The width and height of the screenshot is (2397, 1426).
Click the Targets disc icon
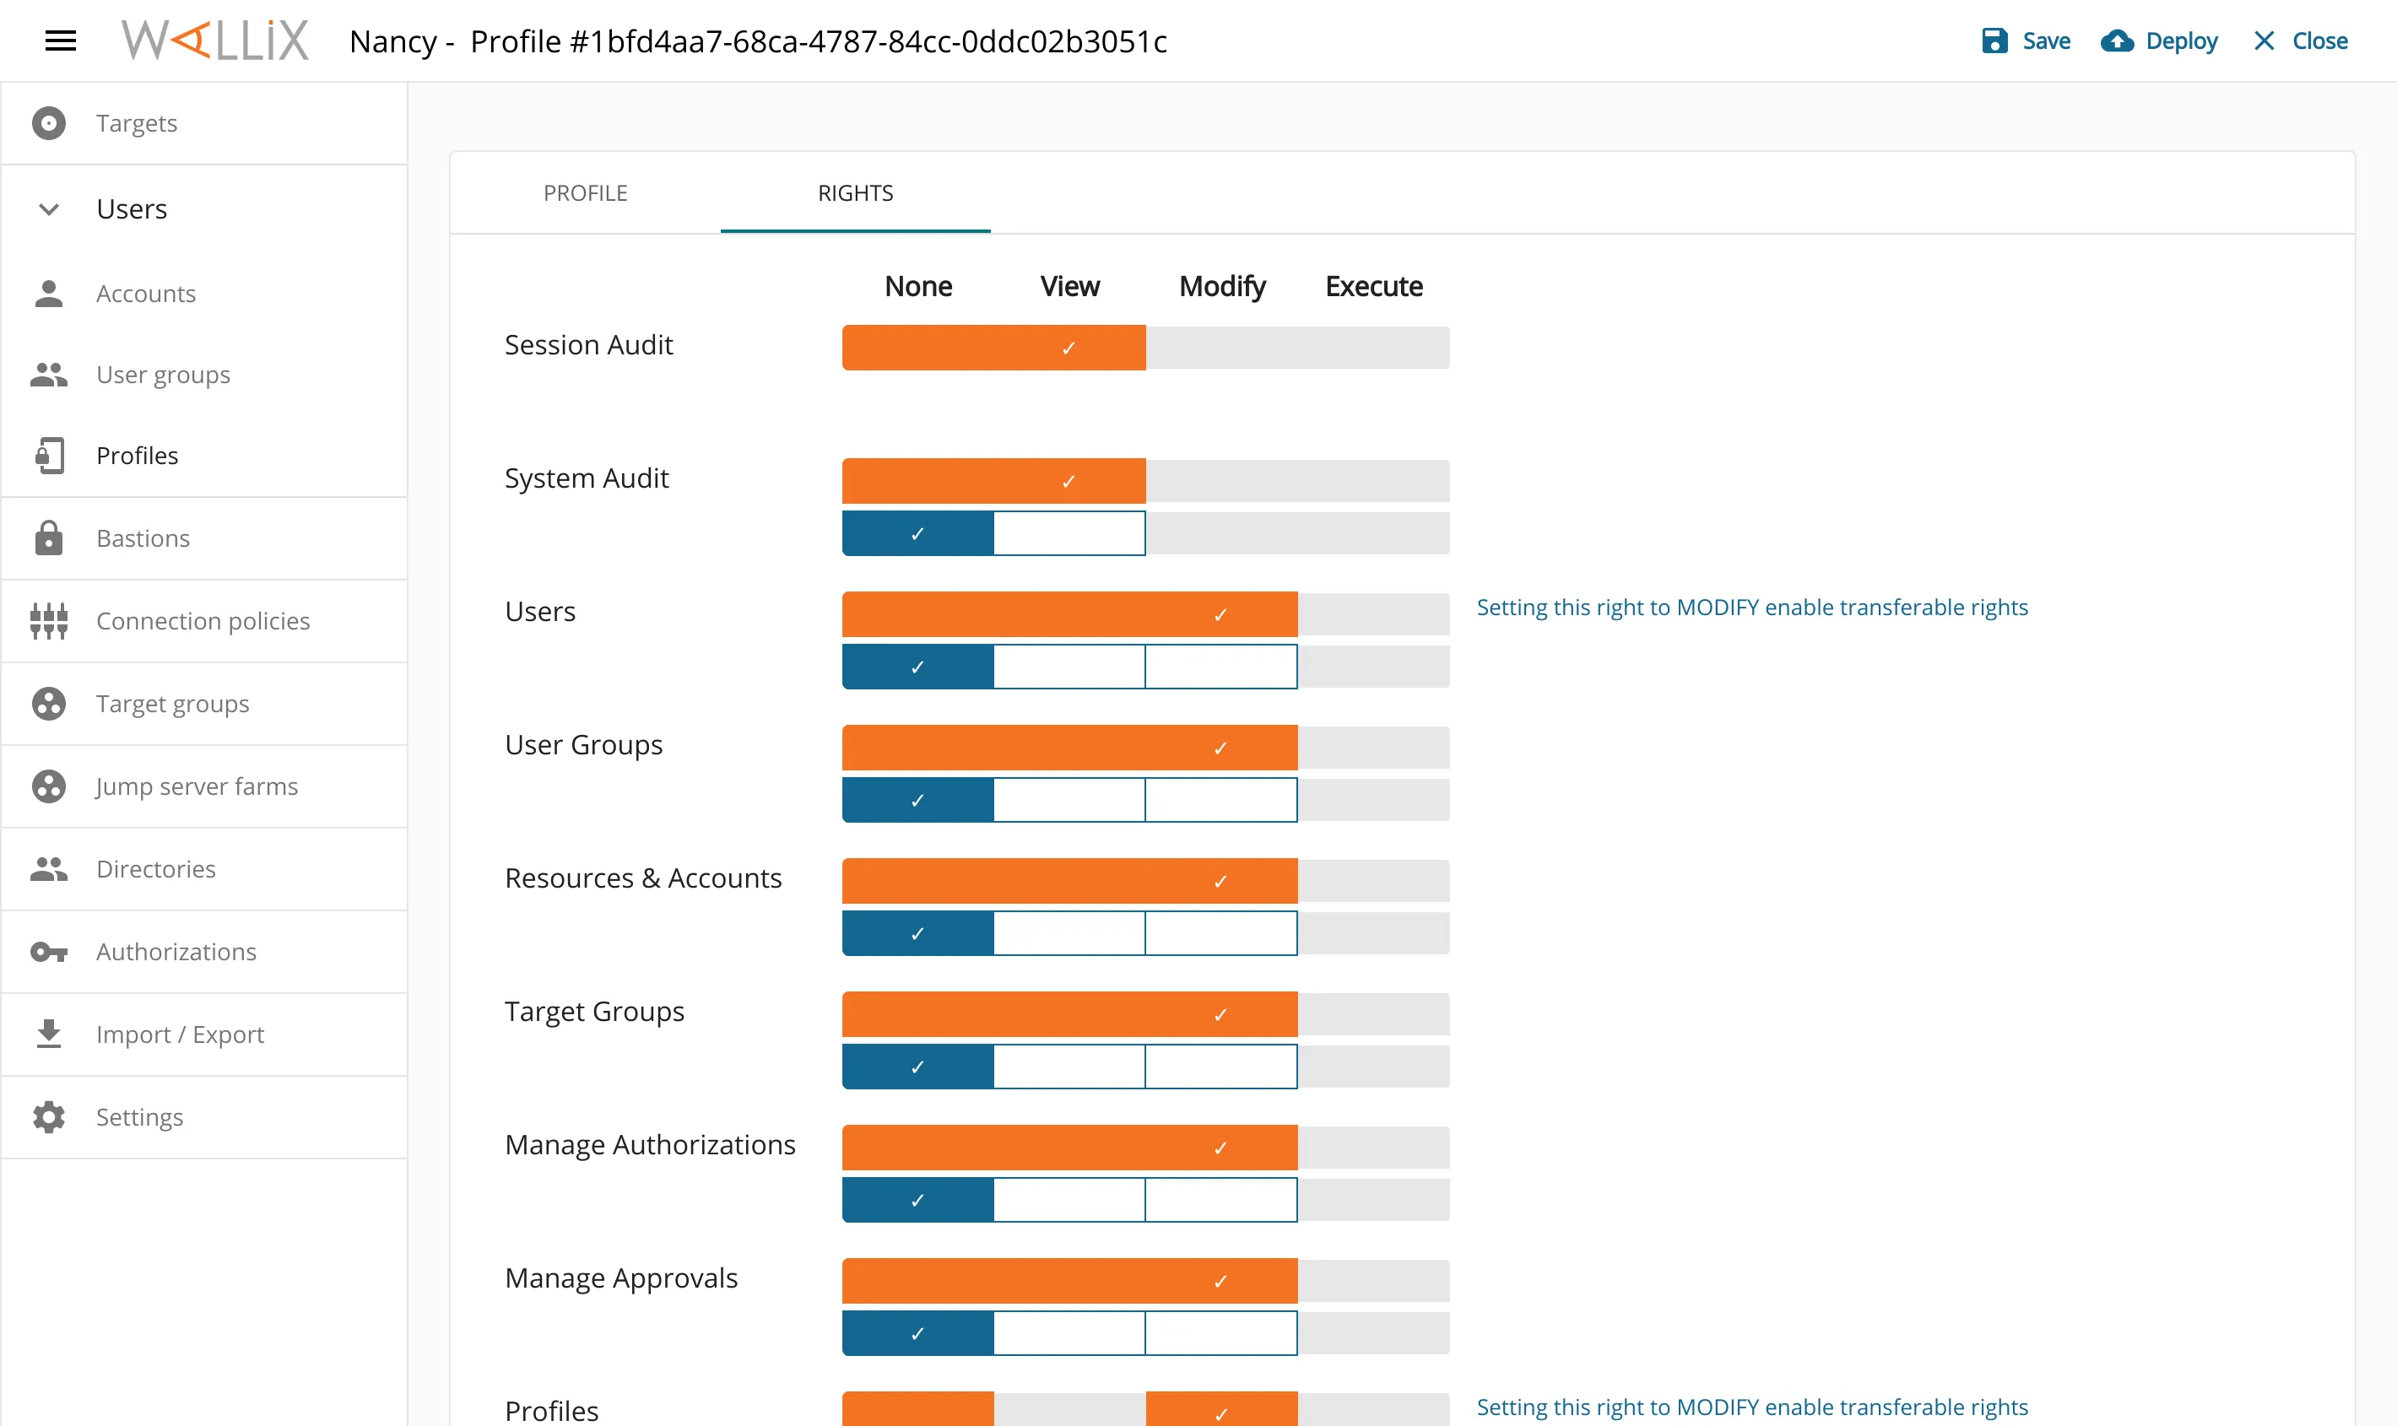tap(49, 123)
